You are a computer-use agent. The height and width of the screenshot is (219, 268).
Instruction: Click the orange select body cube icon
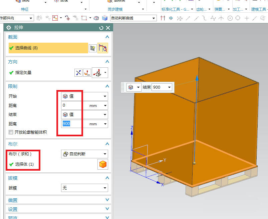(102, 164)
